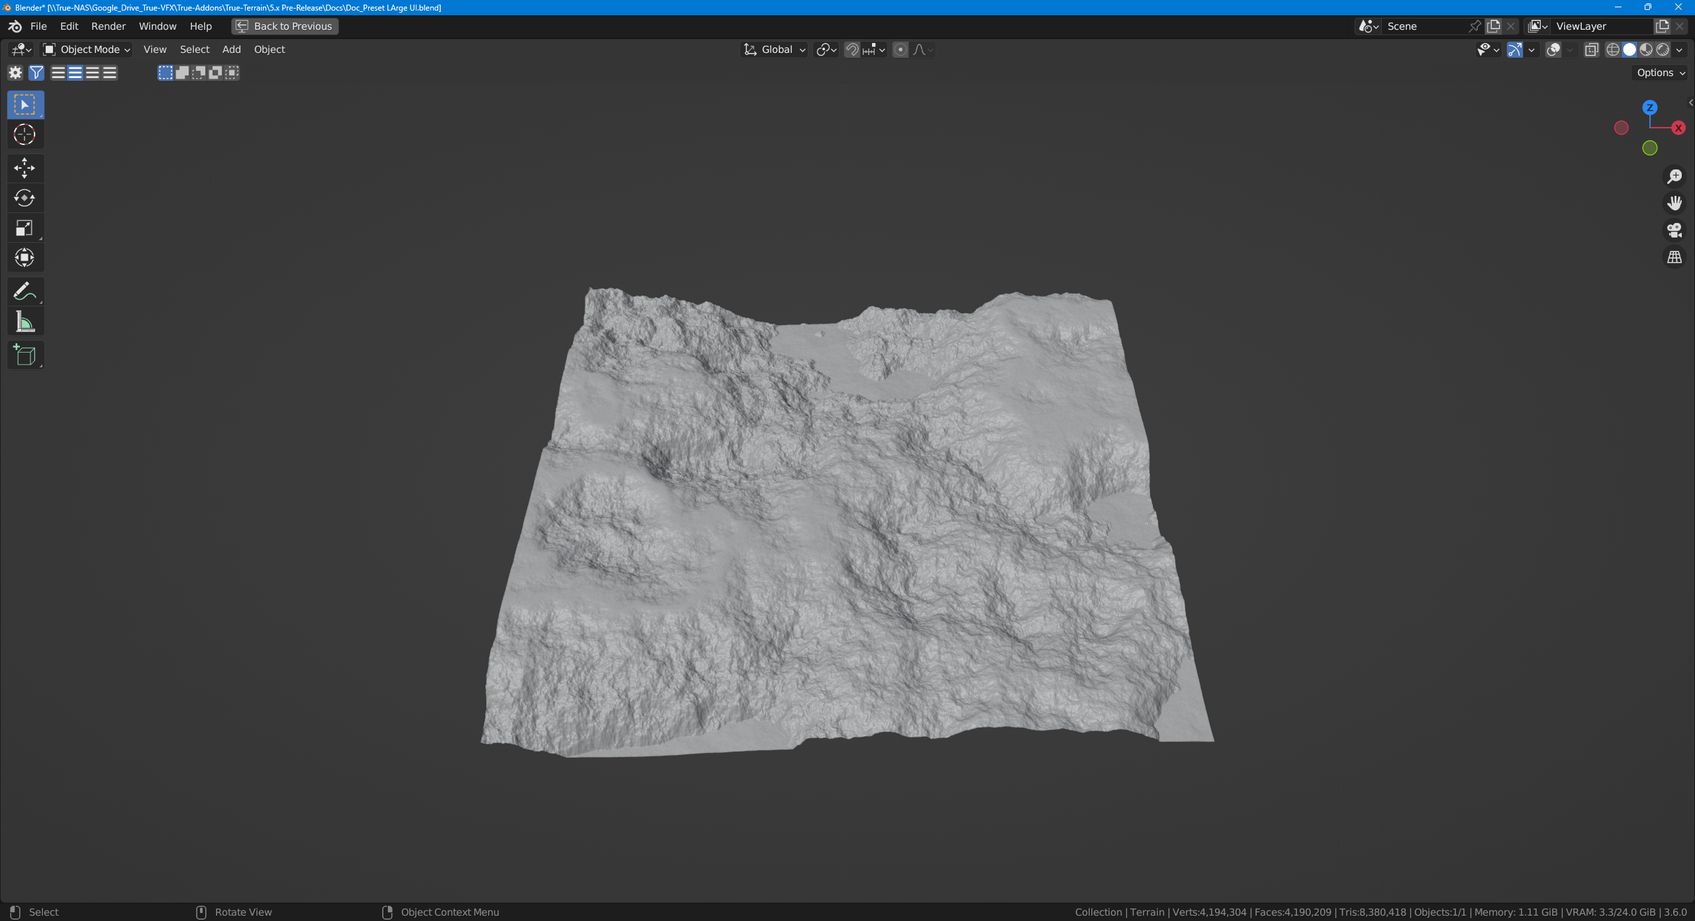
Task: Select the Measure tool
Action: 24,322
